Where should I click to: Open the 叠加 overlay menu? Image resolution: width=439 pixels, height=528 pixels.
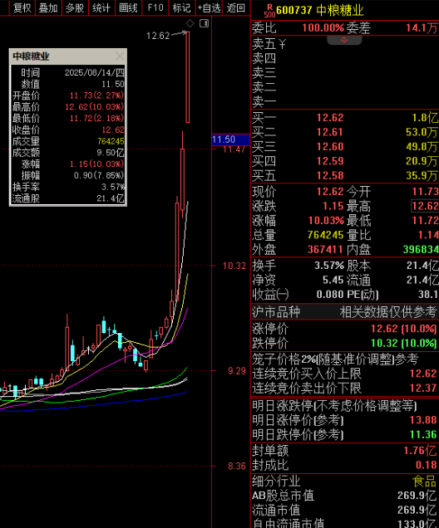click(48, 7)
